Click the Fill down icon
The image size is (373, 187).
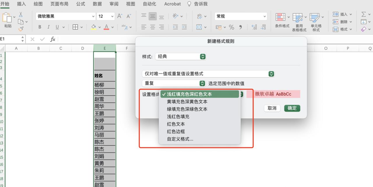(363, 22)
